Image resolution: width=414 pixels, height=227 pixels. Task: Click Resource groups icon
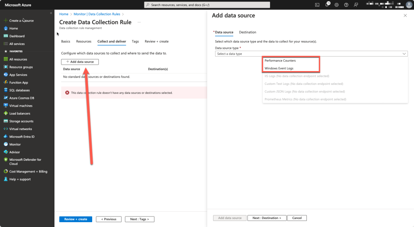pos(6,67)
